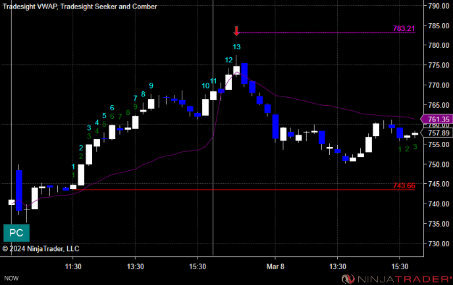This screenshot has height=285, width=453.
Task: Click the 770.00 price axis label
Action: coord(439,85)
